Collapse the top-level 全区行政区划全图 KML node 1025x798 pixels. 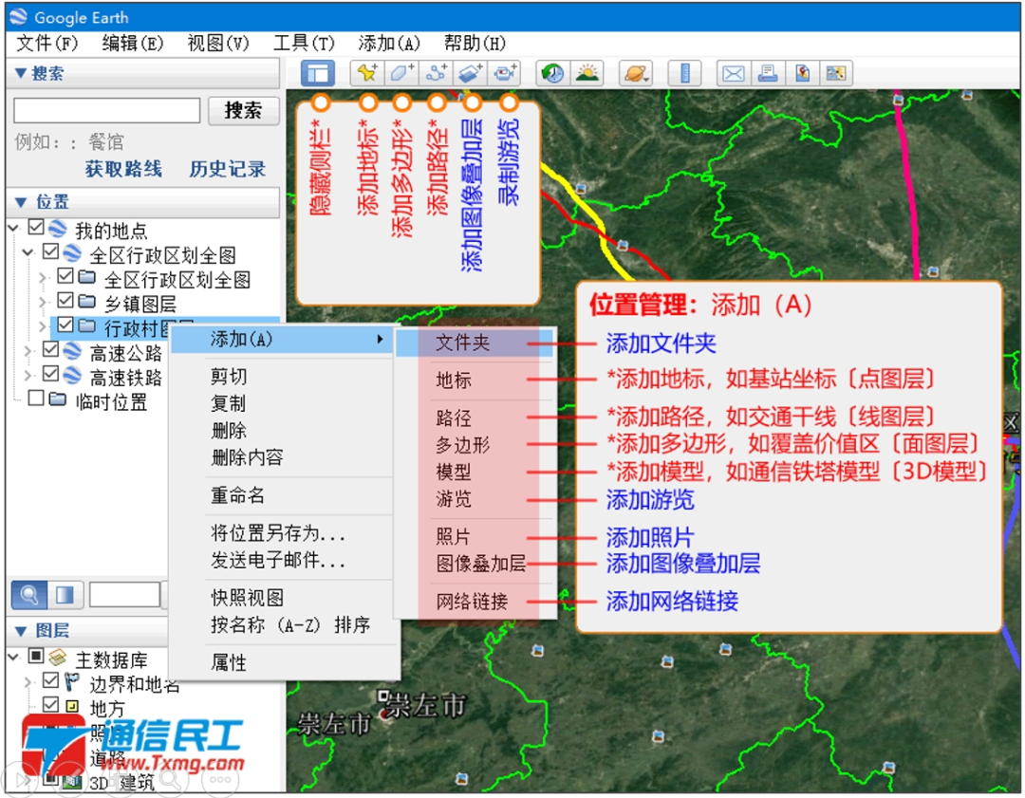(28, 252)
